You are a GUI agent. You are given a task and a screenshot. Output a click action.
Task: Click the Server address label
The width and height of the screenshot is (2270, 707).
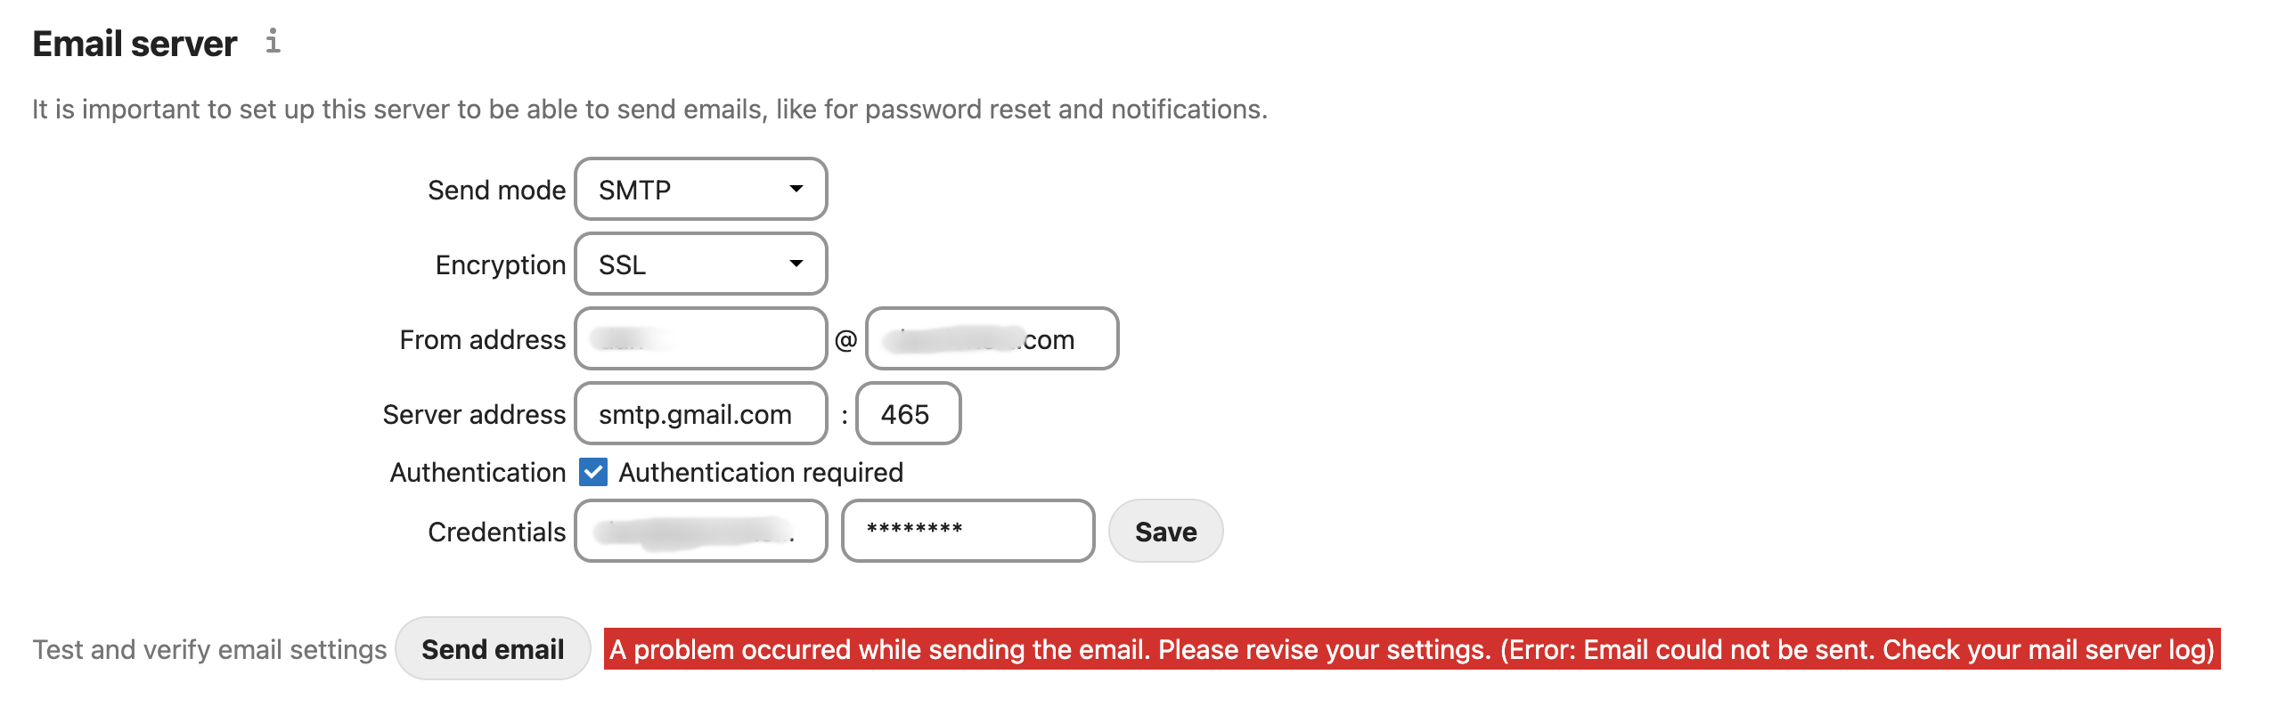pyautogui.click(x=474, y=414)
